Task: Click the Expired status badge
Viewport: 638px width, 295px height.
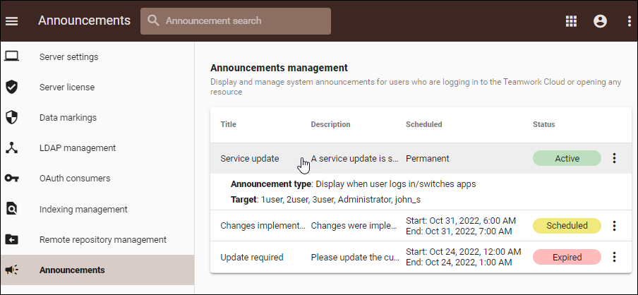Action: 567,257
